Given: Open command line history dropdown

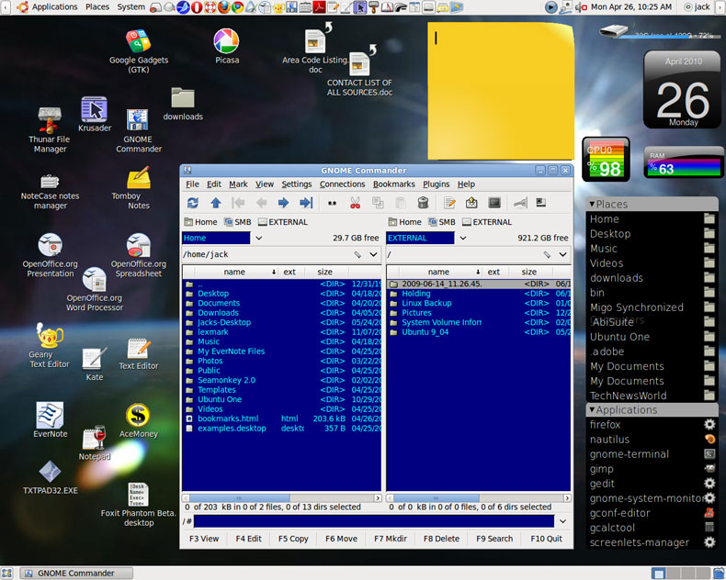Looking at the screenshot, I should (x=563, y=521).
